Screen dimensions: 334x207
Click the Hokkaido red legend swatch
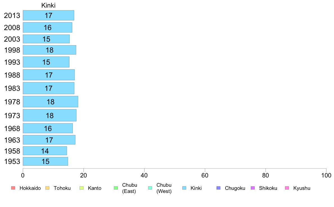[x=13, y=188]
